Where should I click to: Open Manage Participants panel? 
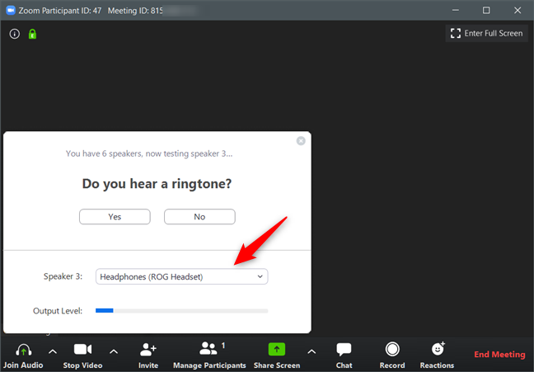209,356
